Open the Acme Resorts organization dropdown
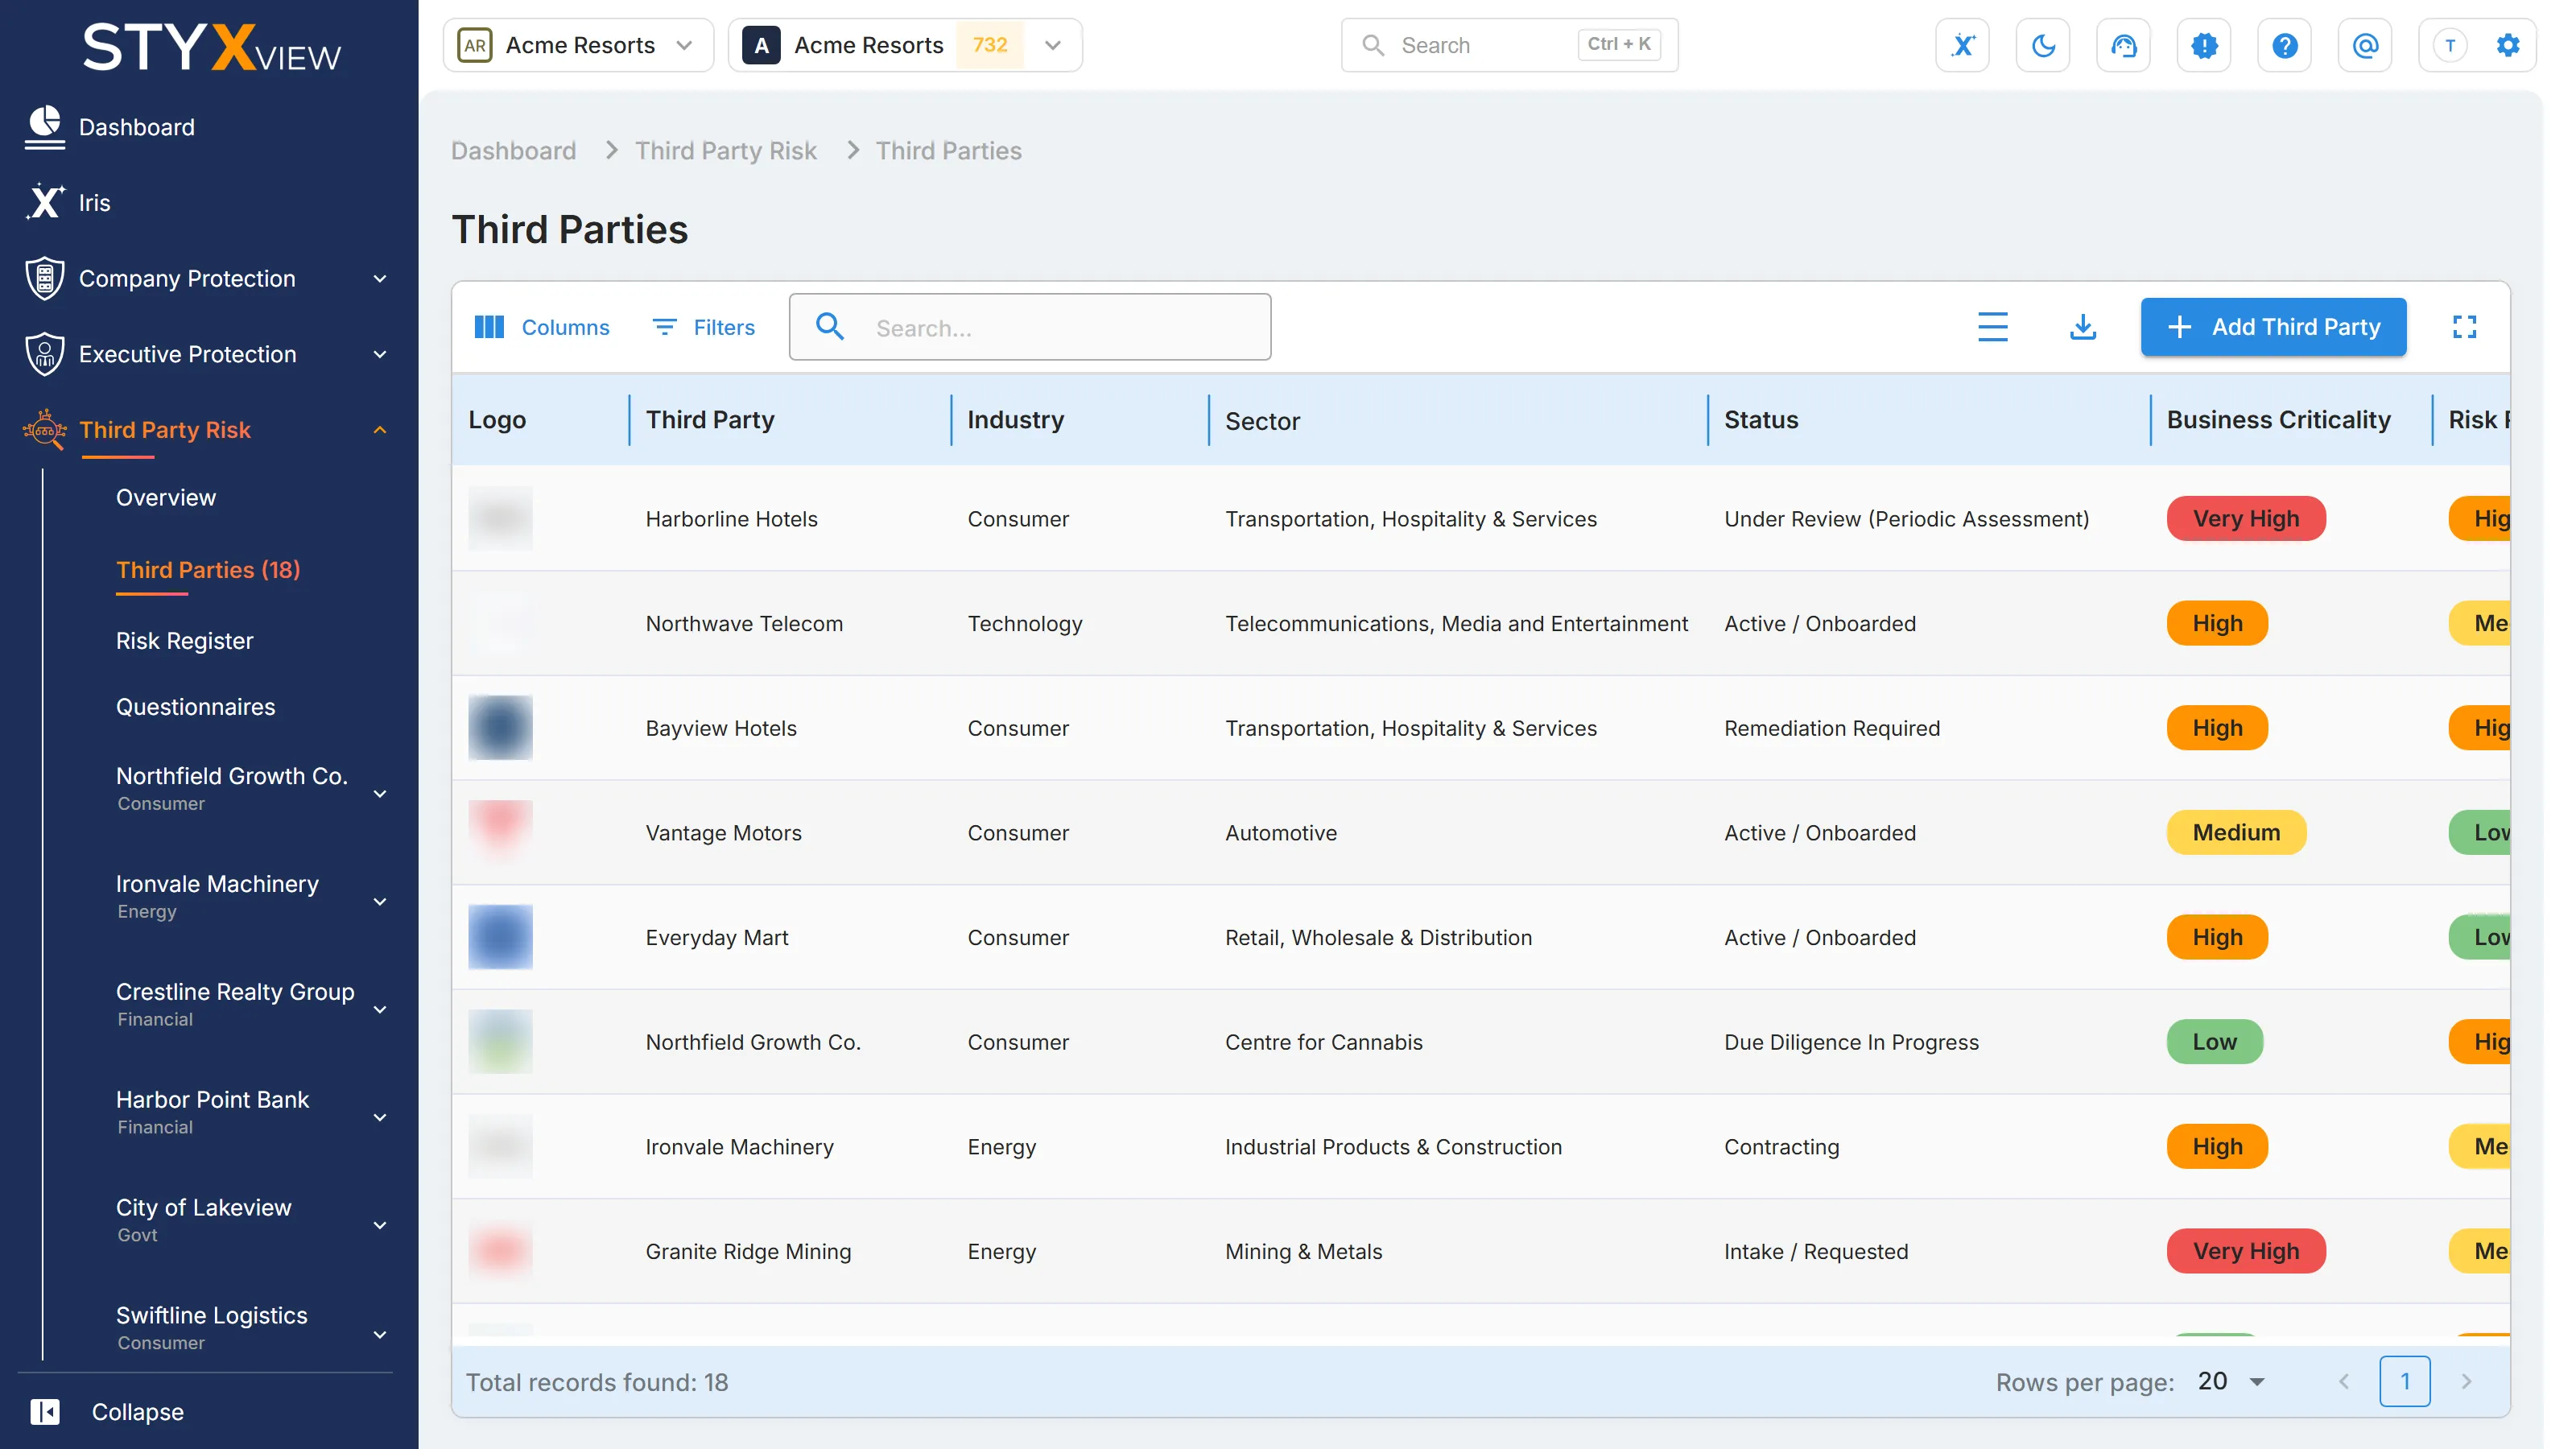Viewport: 2576px width, 1449px height. coord(578,45)
